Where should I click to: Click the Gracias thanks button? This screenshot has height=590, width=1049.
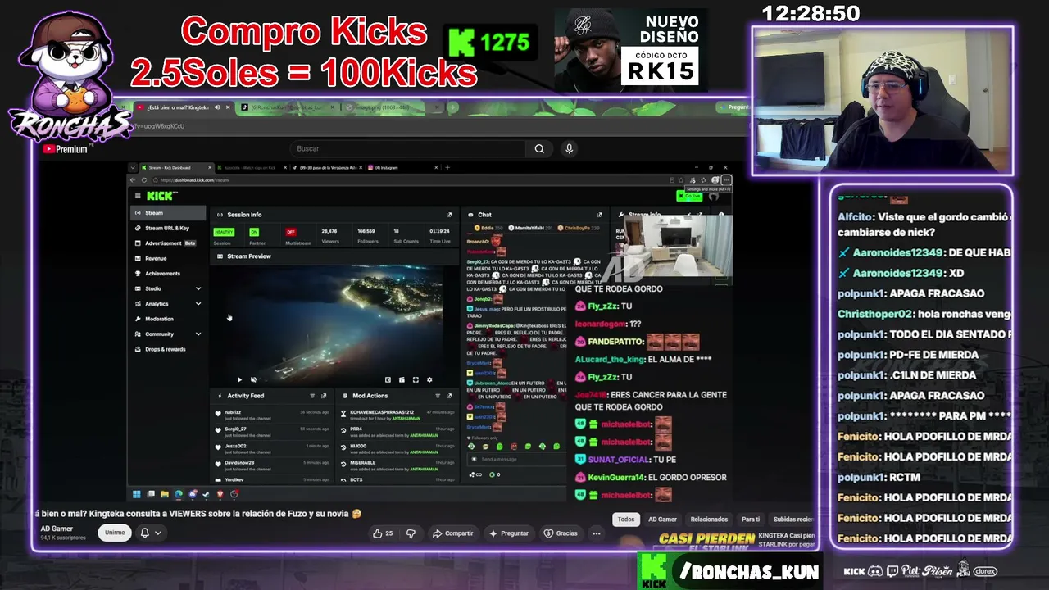561,533
